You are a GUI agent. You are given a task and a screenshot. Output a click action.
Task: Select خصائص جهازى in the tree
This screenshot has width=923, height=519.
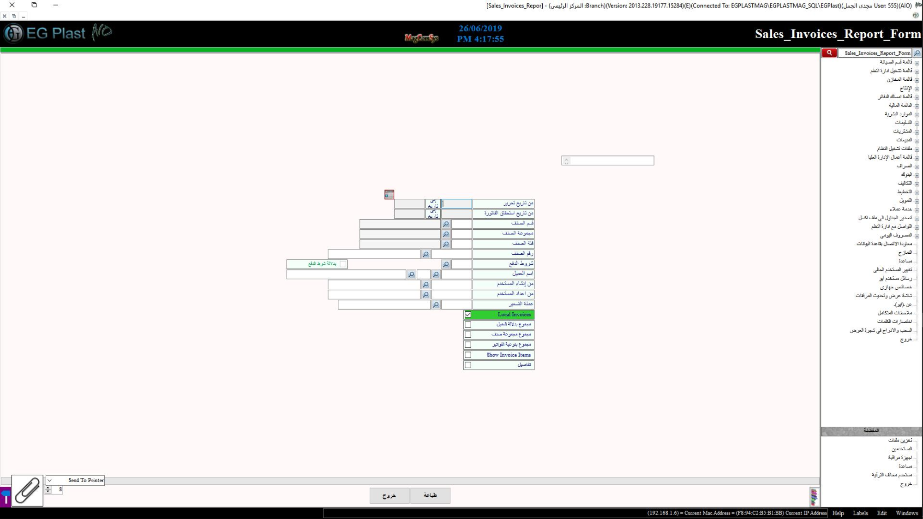(896, 287)
